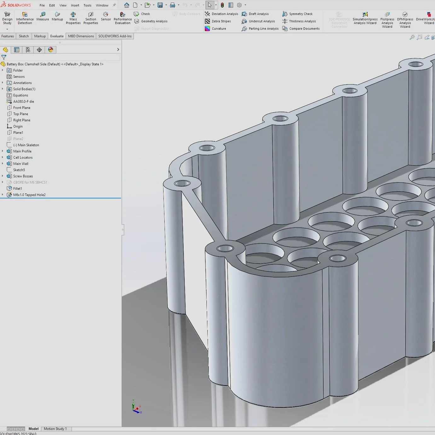Click the Measure tool icon
The height and width of the screenshot is (435, 435).
coord(43,14)
